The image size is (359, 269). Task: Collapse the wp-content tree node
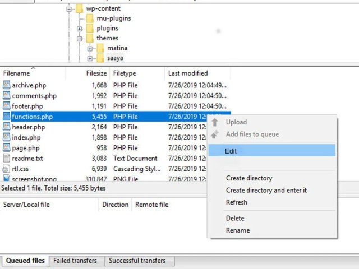(x=69, y=9)
